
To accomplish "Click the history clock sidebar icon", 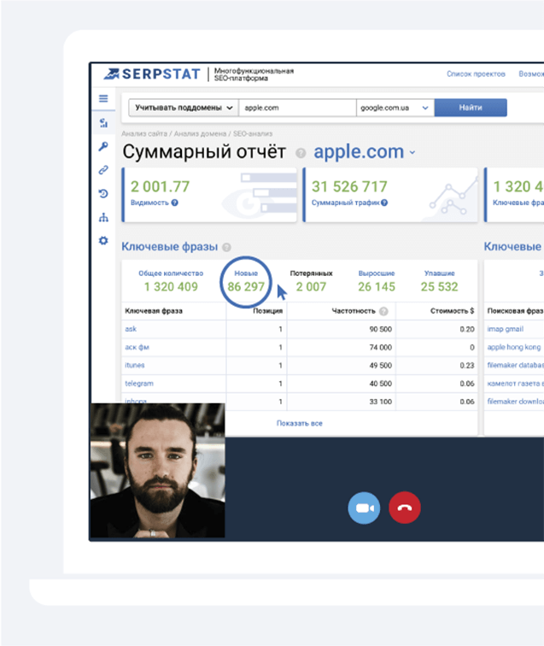I will click(x=103, y=194).
